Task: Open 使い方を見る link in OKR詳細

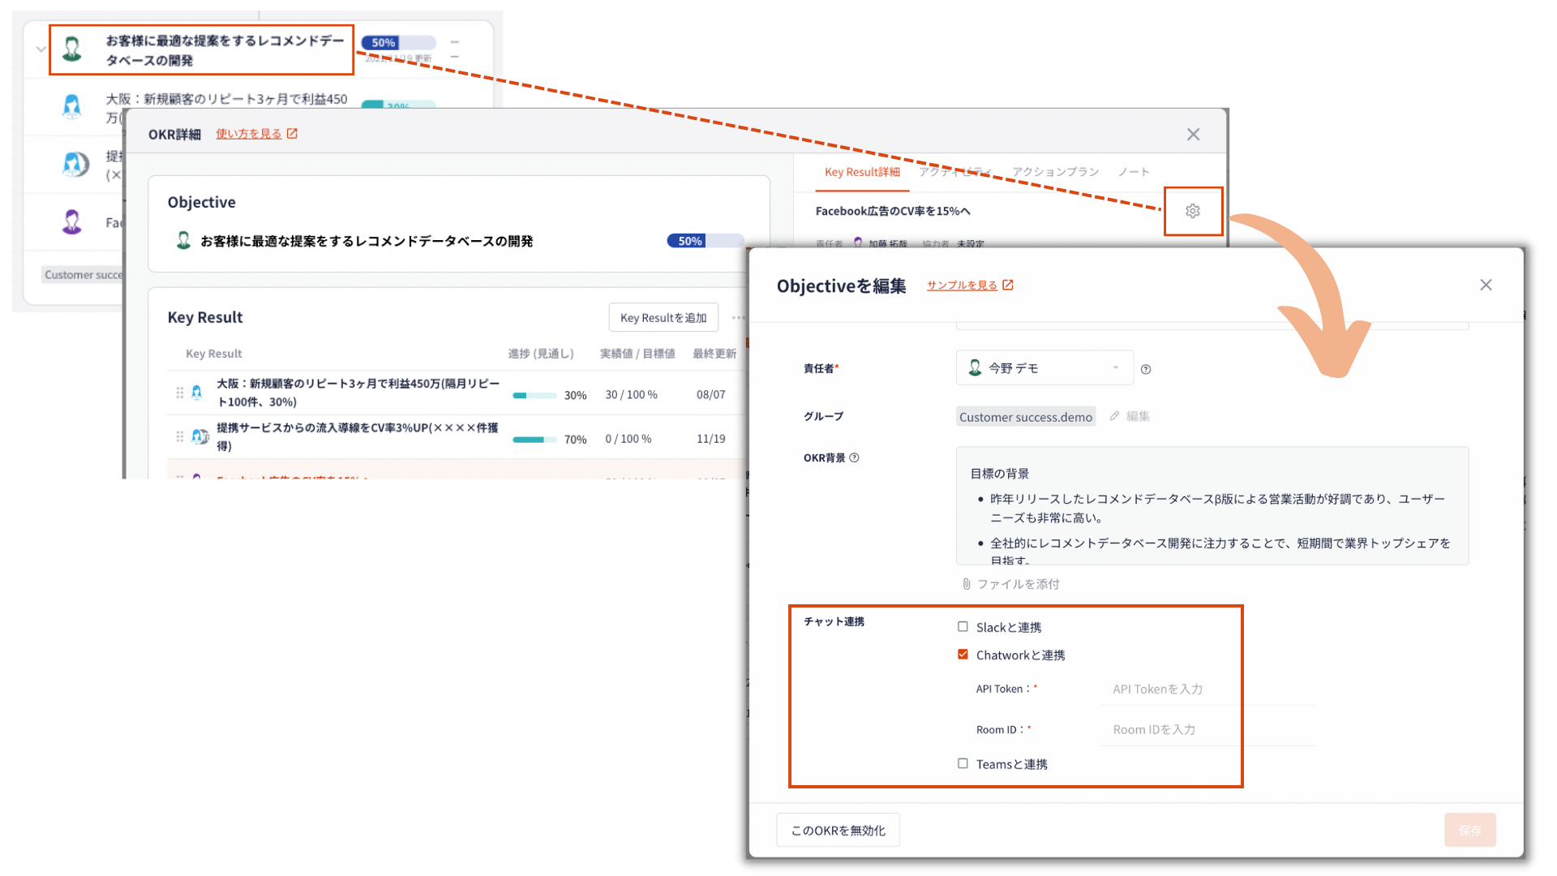Action: tap(256, 134)
